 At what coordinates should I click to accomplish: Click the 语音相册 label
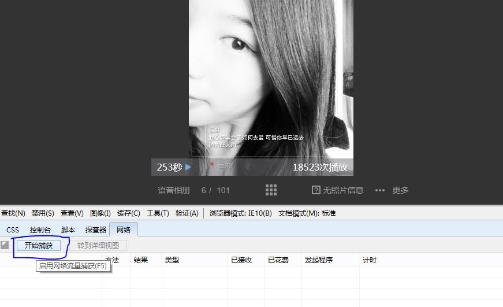[x=174, y=190]
